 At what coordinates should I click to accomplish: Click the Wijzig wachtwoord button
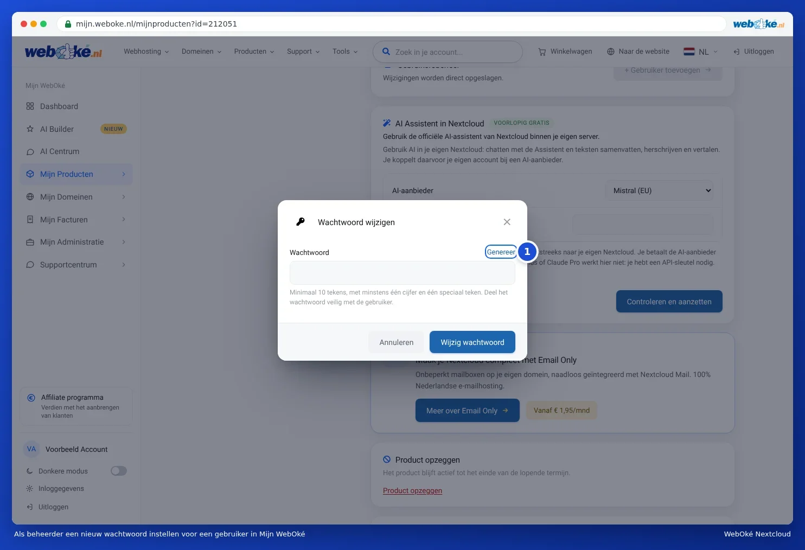coord(472,342)
